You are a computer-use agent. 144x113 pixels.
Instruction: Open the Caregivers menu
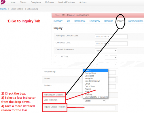coord(36,2)
